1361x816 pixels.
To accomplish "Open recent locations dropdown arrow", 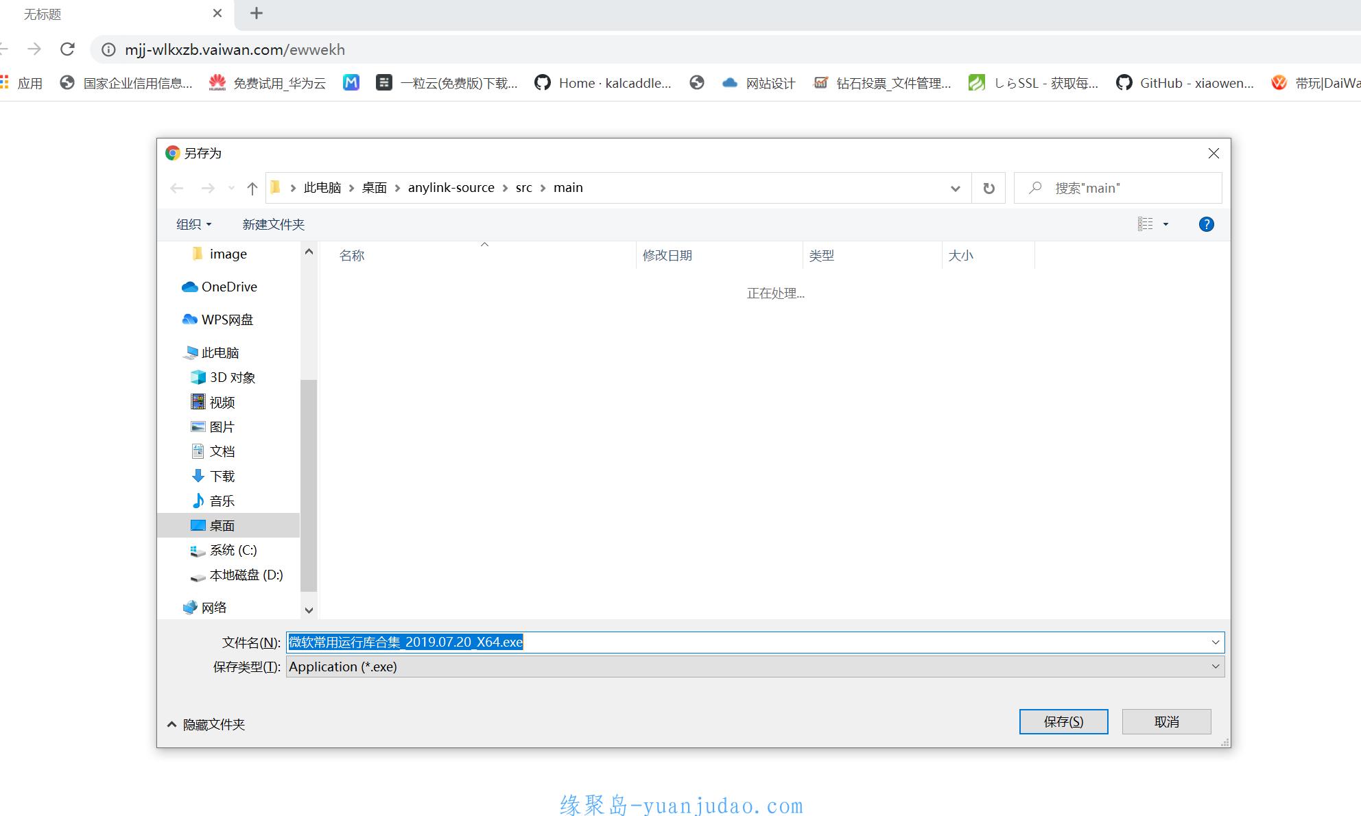I will 231,188.
